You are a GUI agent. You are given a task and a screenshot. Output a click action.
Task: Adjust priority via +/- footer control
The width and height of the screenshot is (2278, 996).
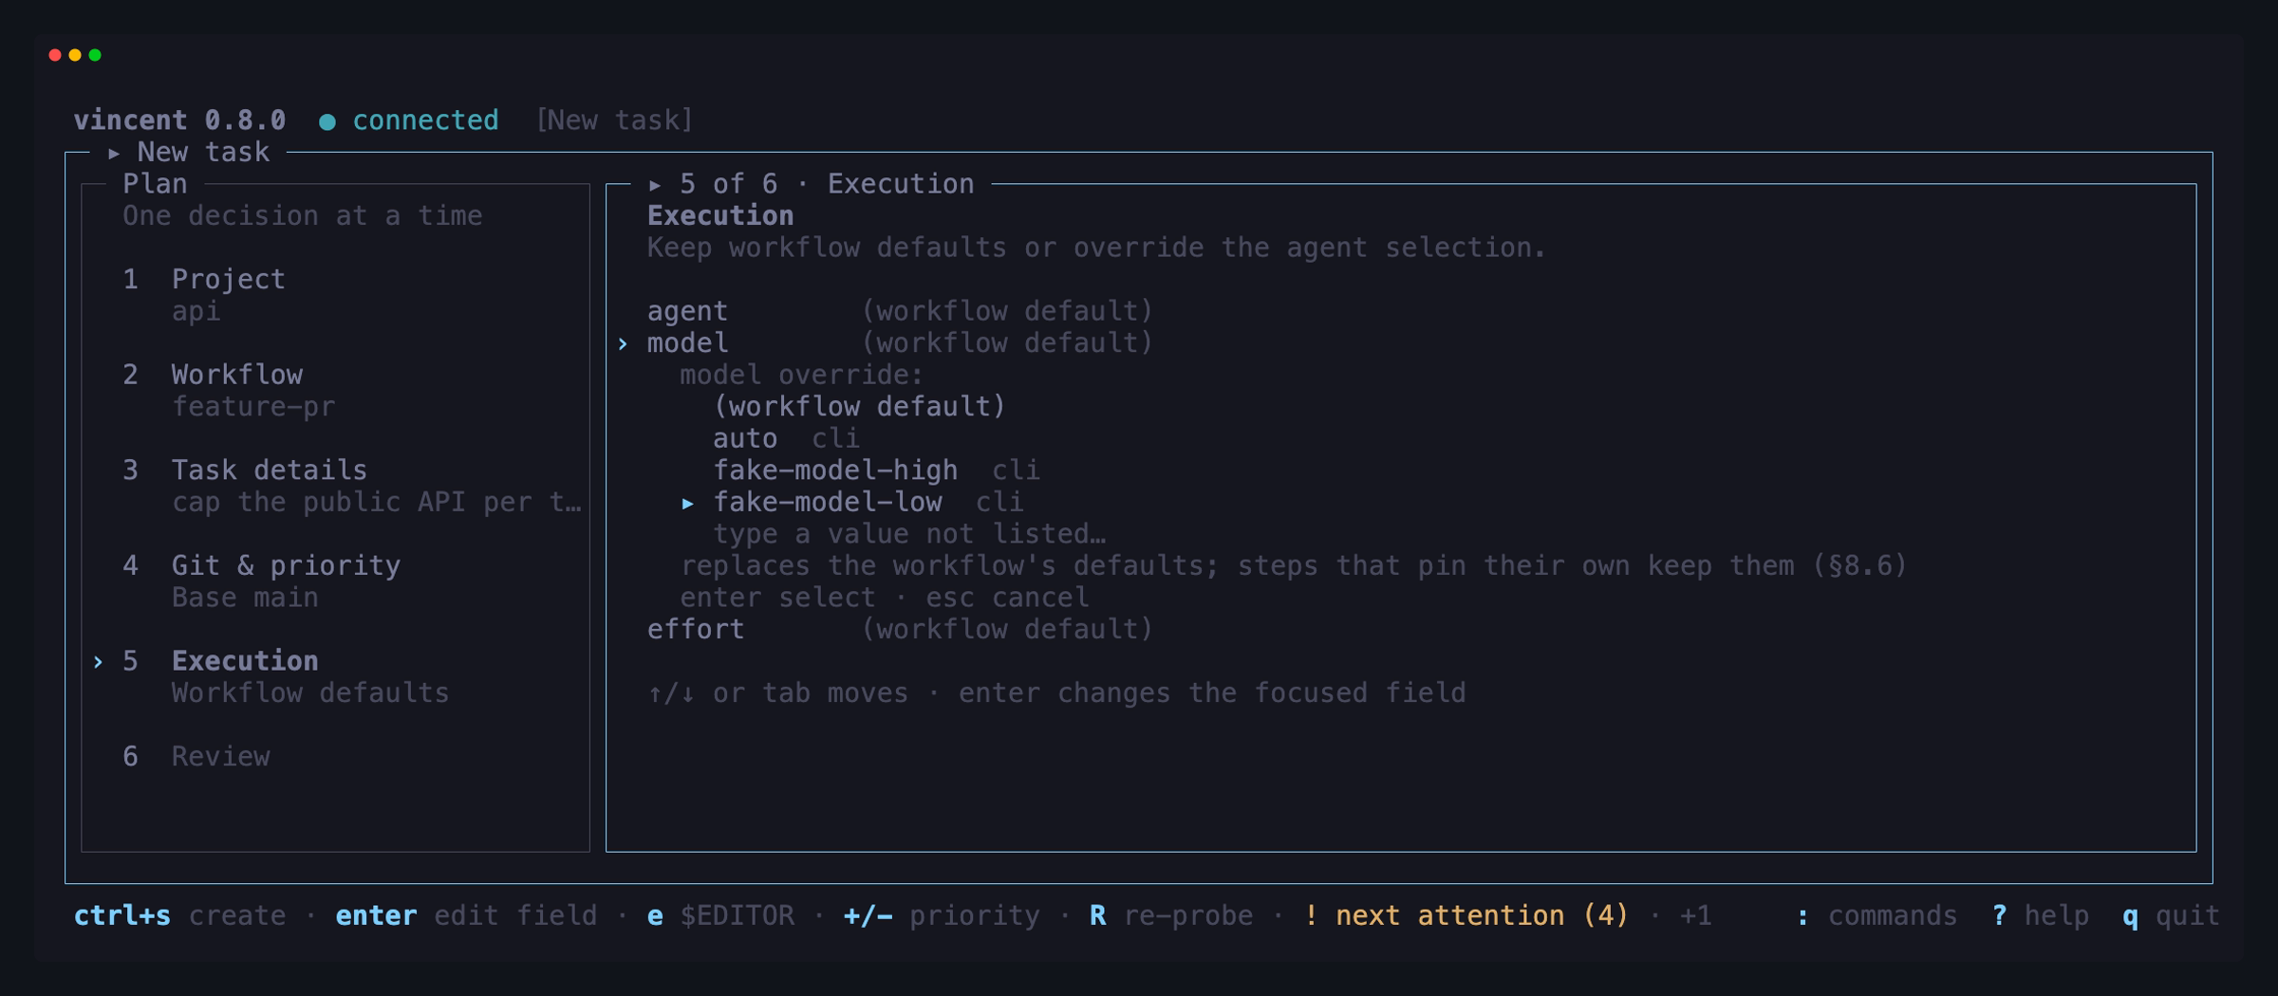[x=941, y=915]
